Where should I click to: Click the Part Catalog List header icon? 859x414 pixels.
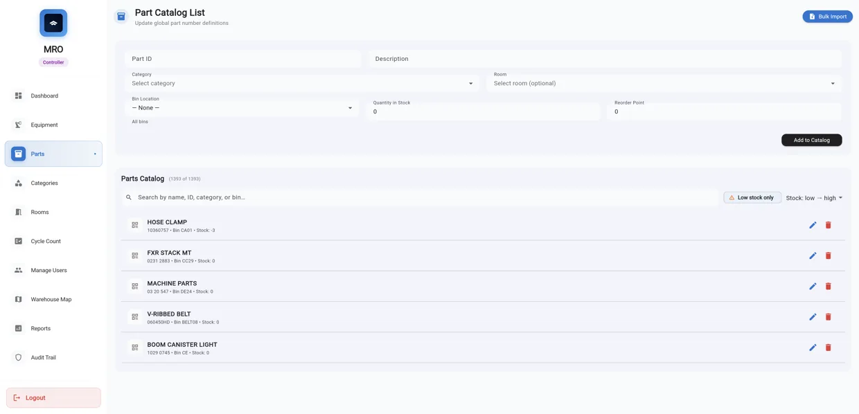click(x=121, y=17)
